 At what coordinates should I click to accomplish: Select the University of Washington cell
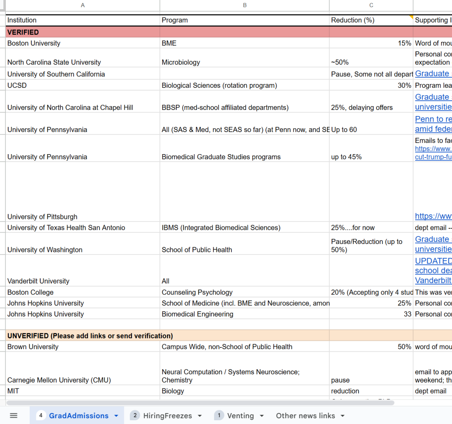click(x=83, y=244)
